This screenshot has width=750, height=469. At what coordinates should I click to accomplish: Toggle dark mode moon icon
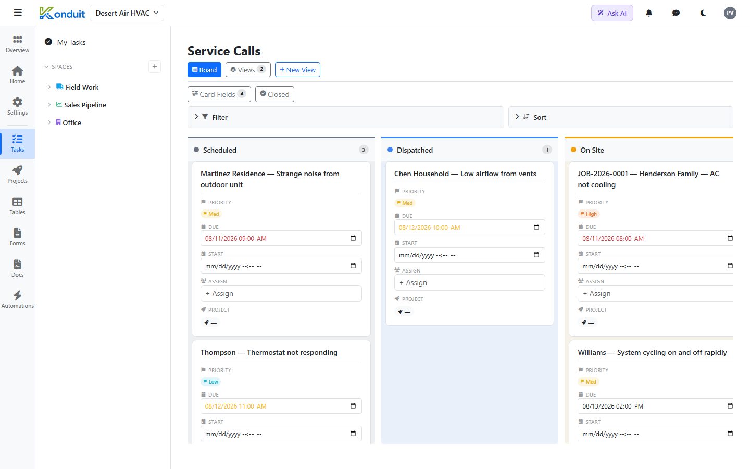click(x=703, y=13)
